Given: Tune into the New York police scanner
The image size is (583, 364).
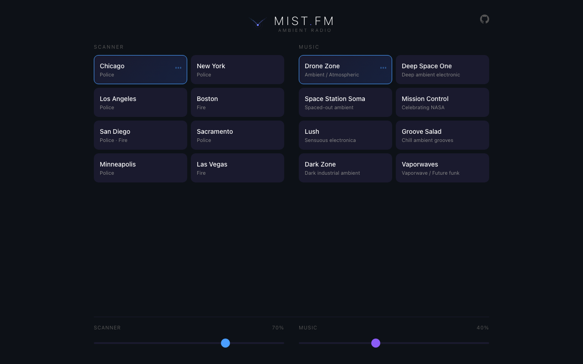Looking at the screenshot, I should (x=237, y=70).
